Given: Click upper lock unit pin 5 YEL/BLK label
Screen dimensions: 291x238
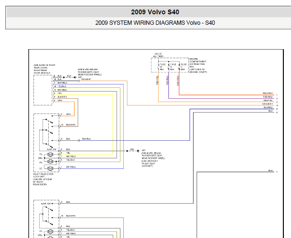Looking at the screenshot, I should coord(71,160).
